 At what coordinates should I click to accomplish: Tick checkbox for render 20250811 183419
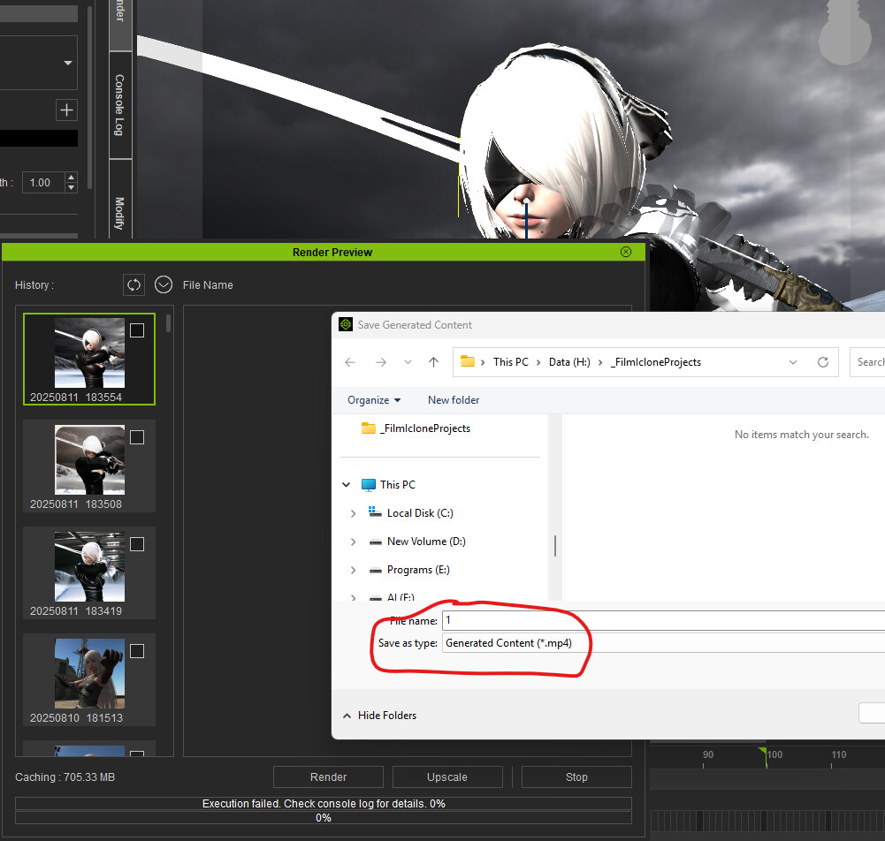coord(137,544)
